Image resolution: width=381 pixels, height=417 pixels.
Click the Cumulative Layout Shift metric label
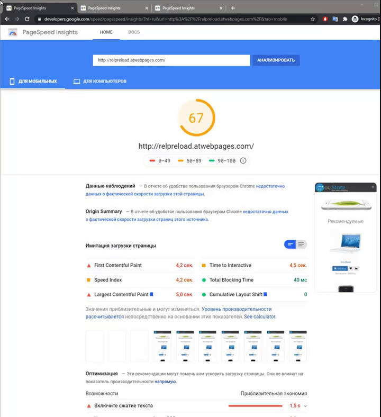236,294
